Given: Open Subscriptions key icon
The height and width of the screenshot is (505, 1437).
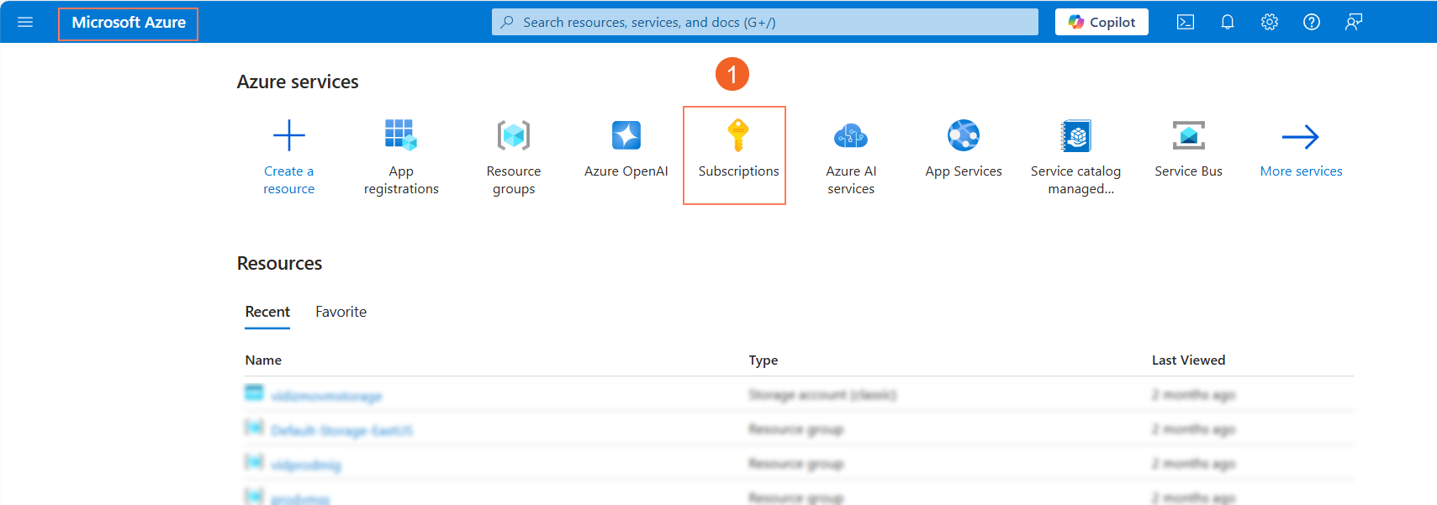Looking at the screenshot, I should point(737,136).
